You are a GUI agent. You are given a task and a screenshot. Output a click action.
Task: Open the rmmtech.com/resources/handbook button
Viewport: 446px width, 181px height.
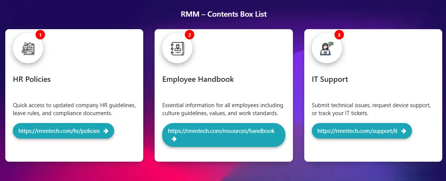[x=224, y=135]
